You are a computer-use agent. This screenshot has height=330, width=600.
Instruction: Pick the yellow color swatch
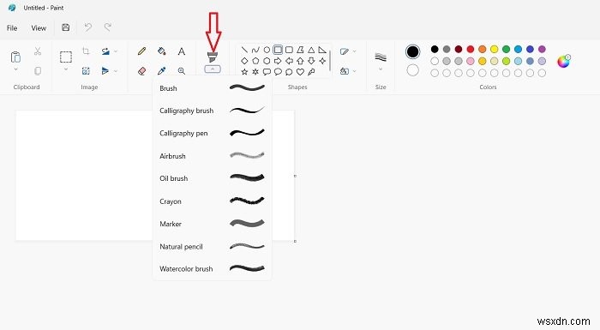(494, 49)
